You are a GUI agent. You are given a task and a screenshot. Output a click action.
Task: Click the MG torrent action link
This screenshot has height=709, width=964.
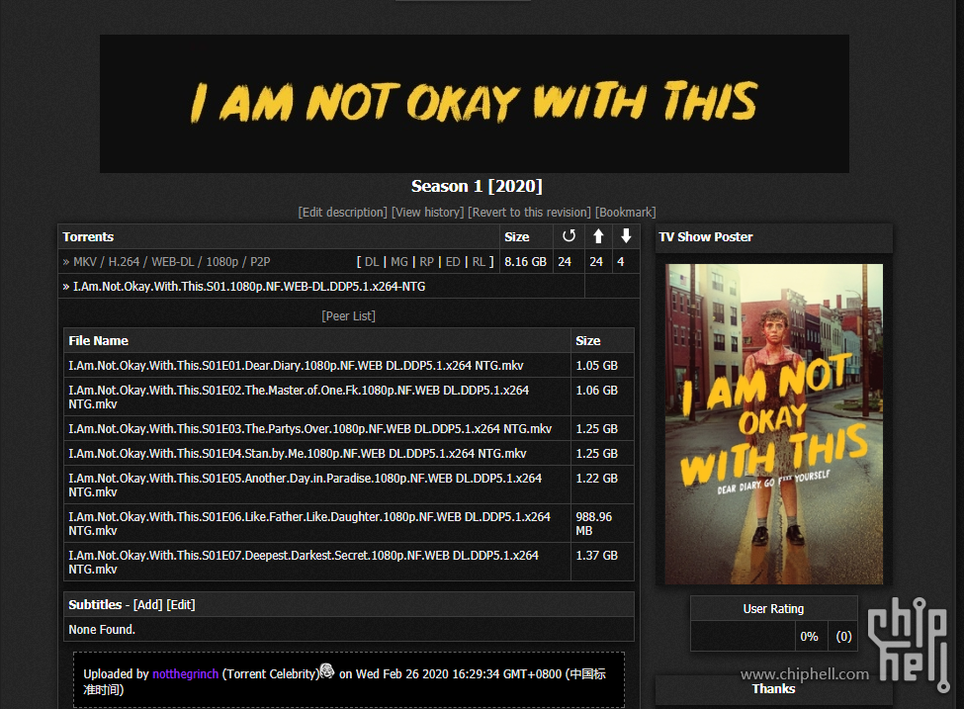click(x=399, y=262)
